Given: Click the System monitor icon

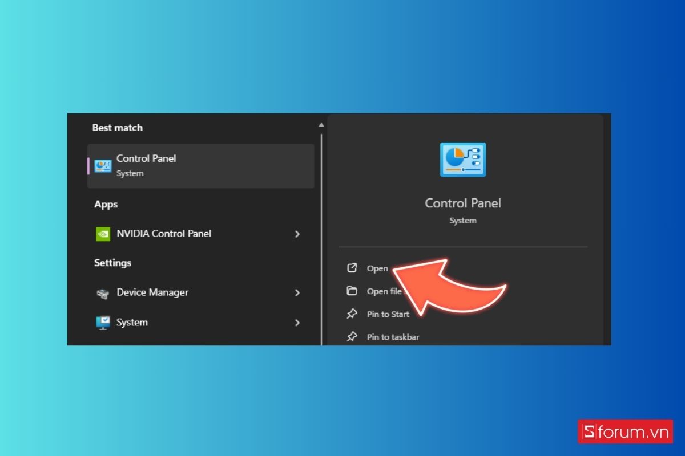Looking at the screenshot, I should pyautogui.click(x=103, y=323).
